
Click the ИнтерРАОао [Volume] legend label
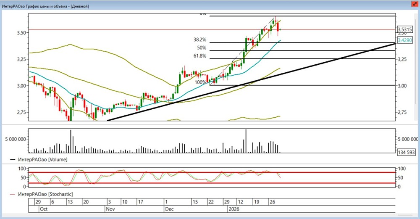42,159
